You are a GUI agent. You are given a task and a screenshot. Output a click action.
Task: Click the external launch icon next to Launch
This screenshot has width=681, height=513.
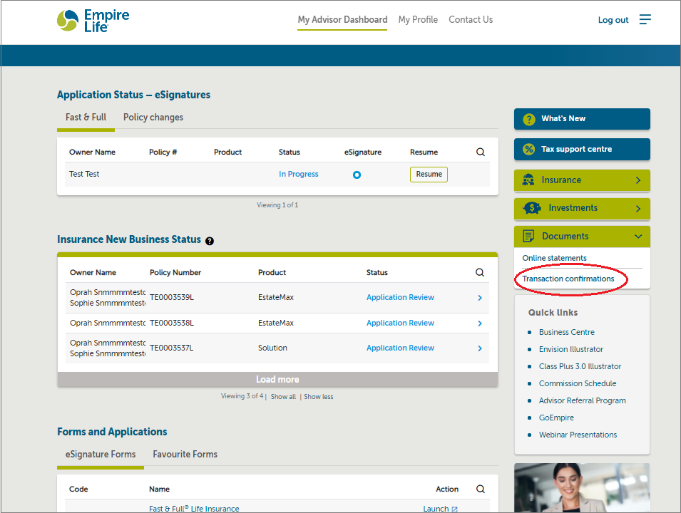454,509
